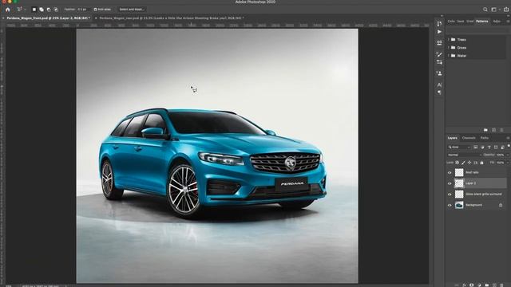The image size is (511, 287).
Task: Expand the Water pattern group
Action: 449,56
